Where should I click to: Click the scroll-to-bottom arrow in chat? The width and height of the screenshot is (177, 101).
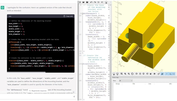tap(74, 92)
